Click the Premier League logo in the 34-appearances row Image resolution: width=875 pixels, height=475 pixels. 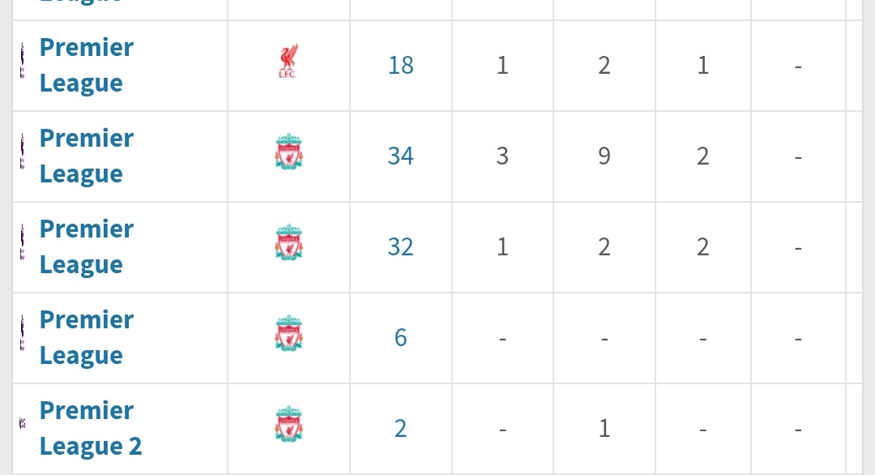point(23,155)
